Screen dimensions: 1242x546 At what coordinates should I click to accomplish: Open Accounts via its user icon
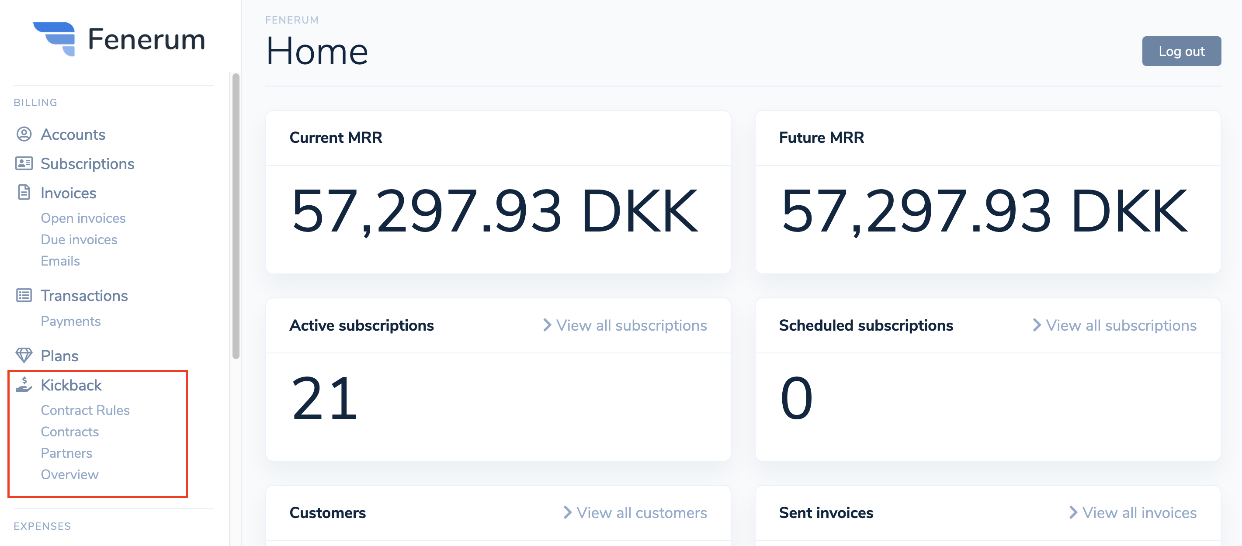point(24,134)
